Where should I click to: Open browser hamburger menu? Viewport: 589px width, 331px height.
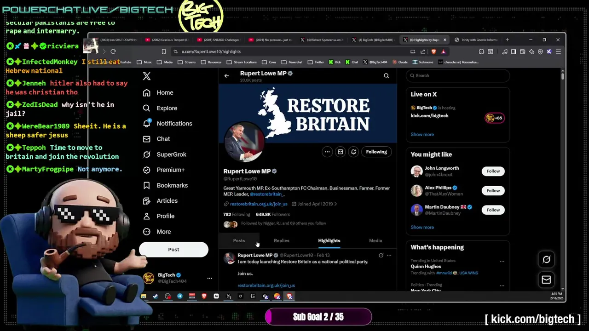[558, 52]
